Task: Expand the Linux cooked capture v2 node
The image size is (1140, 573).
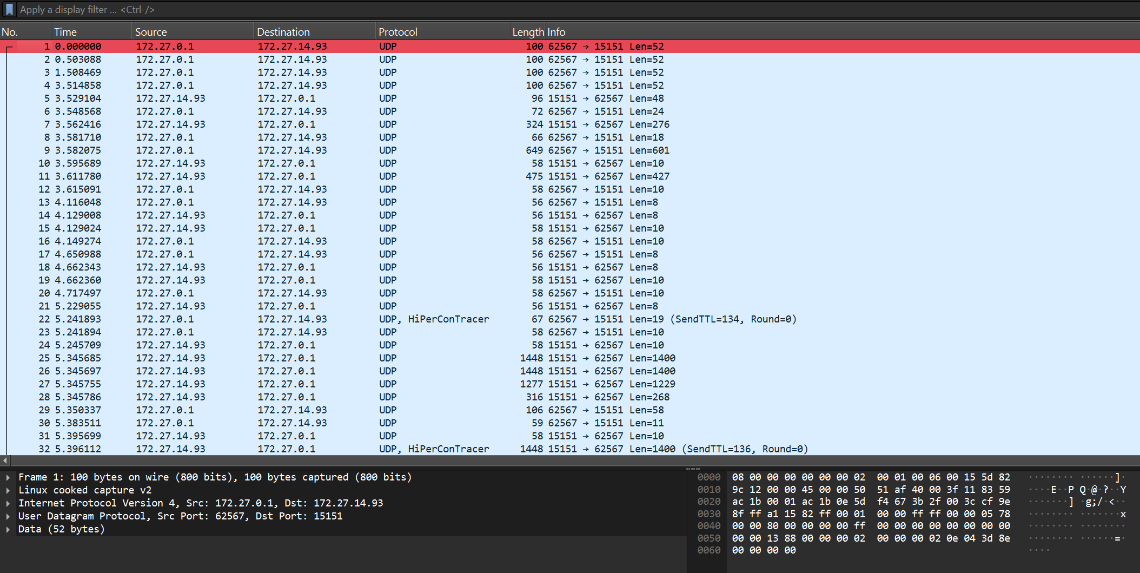Action: pos(8,490)
